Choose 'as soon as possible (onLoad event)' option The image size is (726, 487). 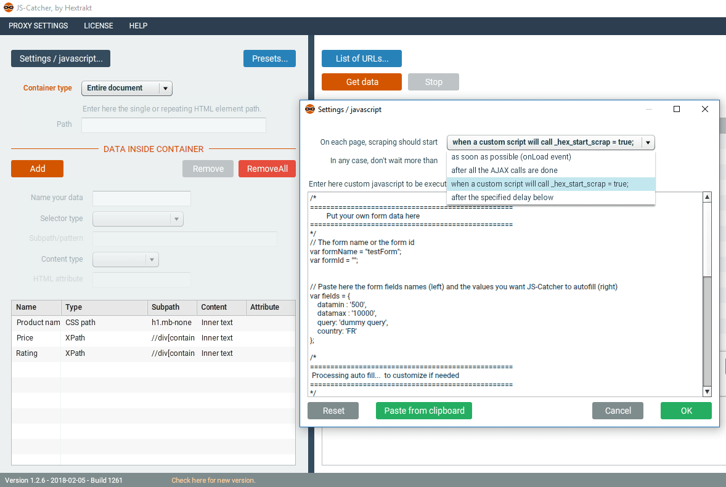coord(550,157)
